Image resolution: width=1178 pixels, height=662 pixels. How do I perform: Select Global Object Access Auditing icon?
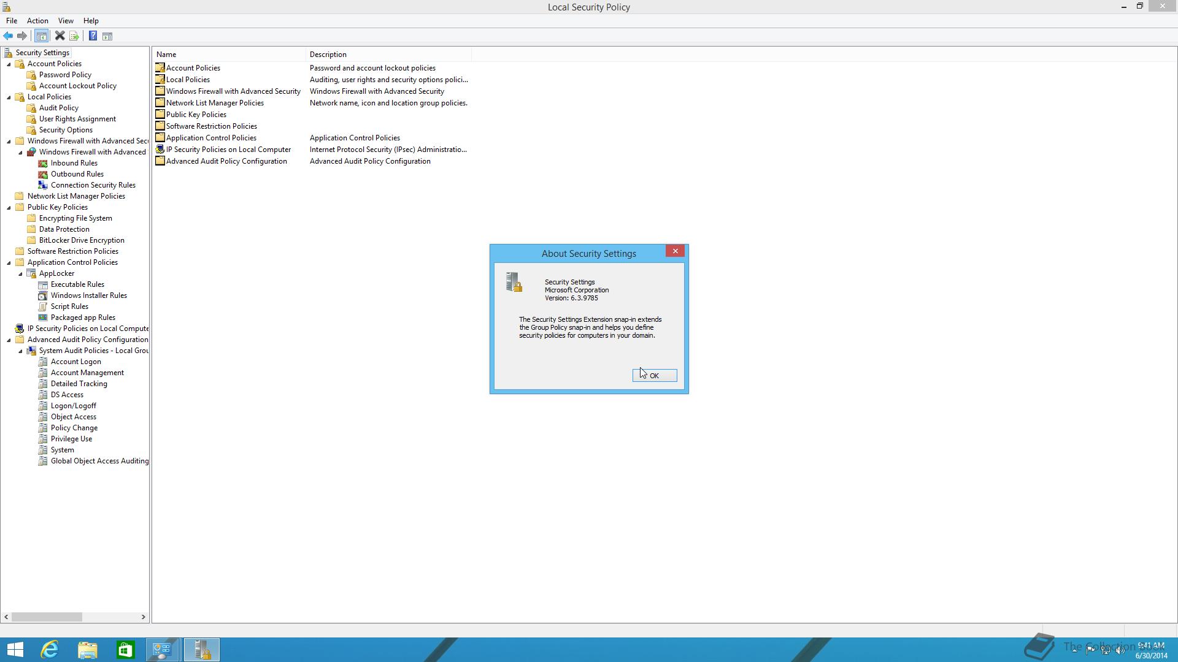pyautogui.click(x=43, y=461)
